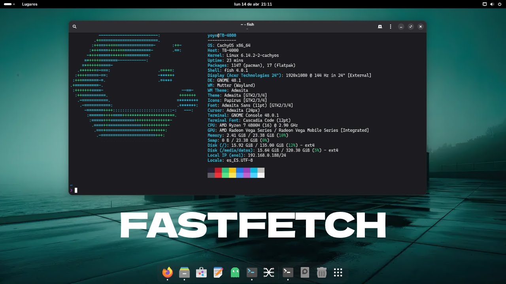Show all applications grid
Viewport: 506px width, 284px height.
tap(338, 272)
